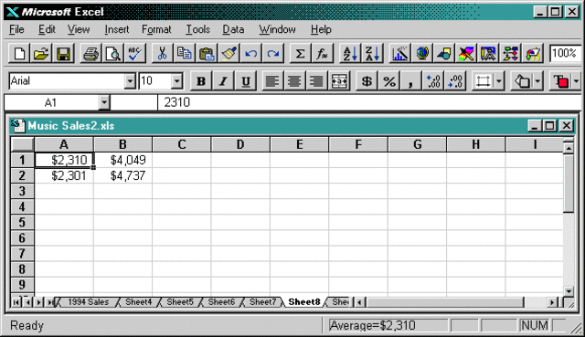The height and width of the screenshot is (337, 585).
Task: Undo the last action
Action: click(x=250, y=54)
